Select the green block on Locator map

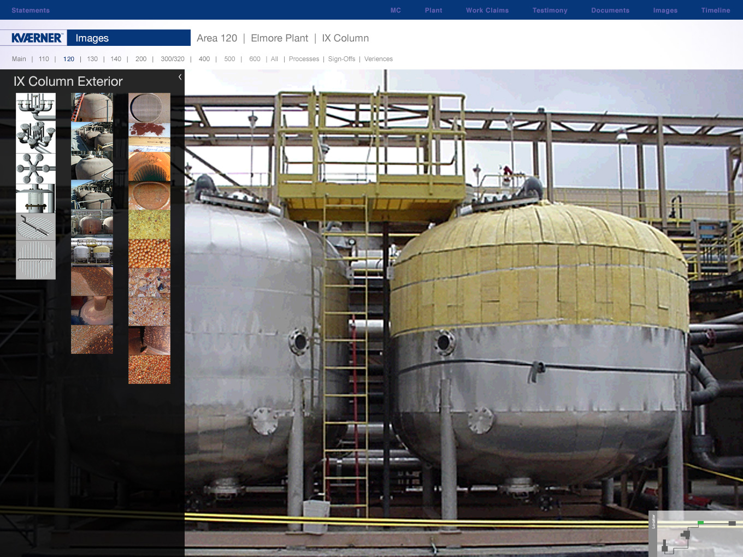point(700,523)
